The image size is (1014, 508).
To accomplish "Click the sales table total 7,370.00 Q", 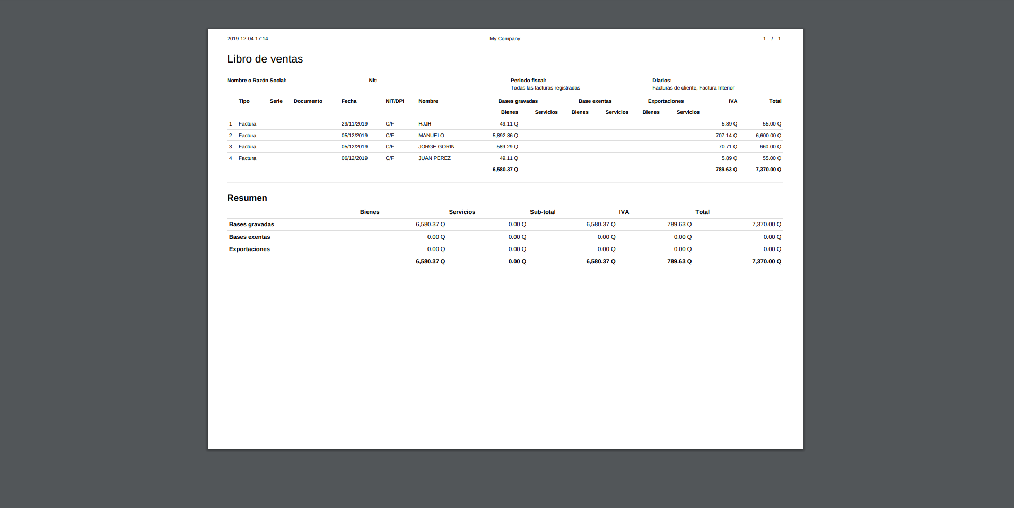I will (768, 170).
